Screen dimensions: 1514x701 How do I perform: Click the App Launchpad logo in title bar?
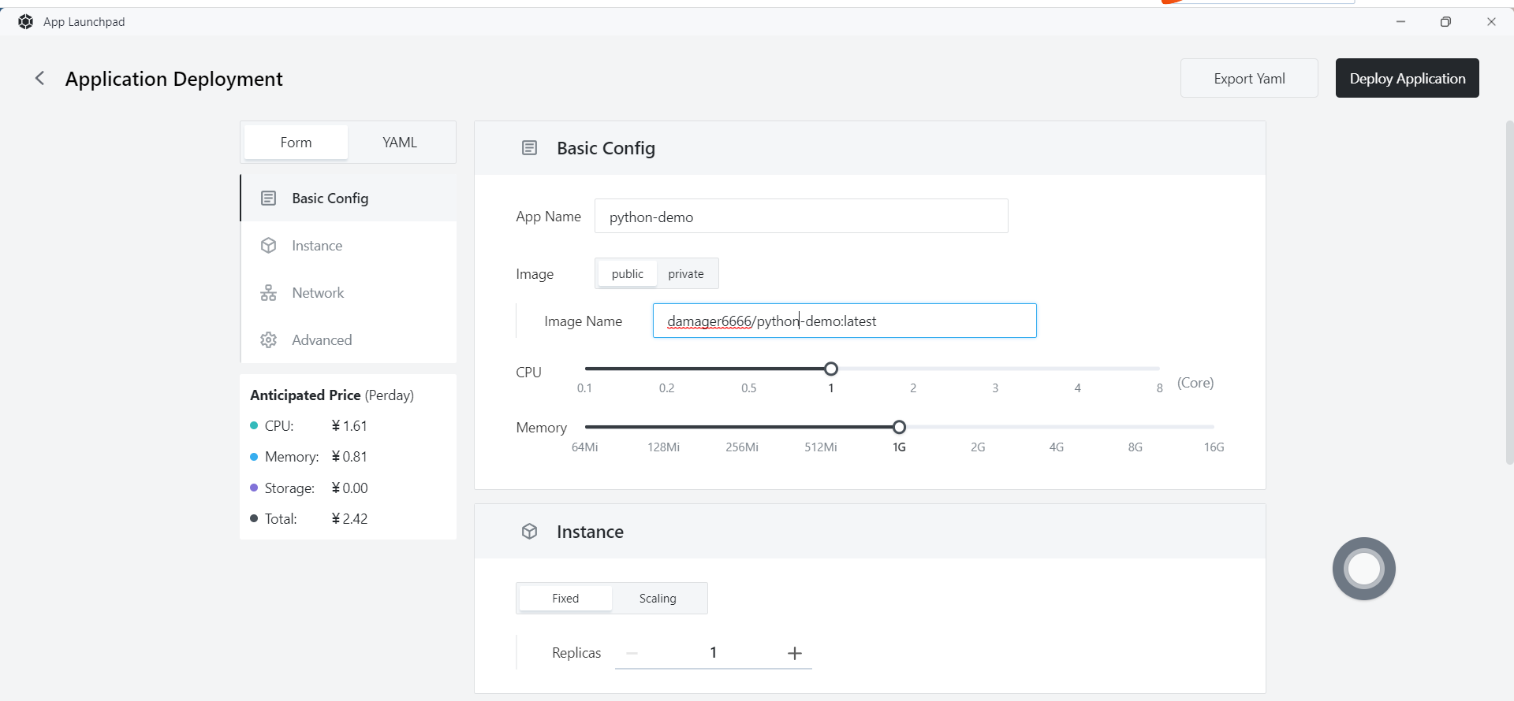tap(26, 22)
